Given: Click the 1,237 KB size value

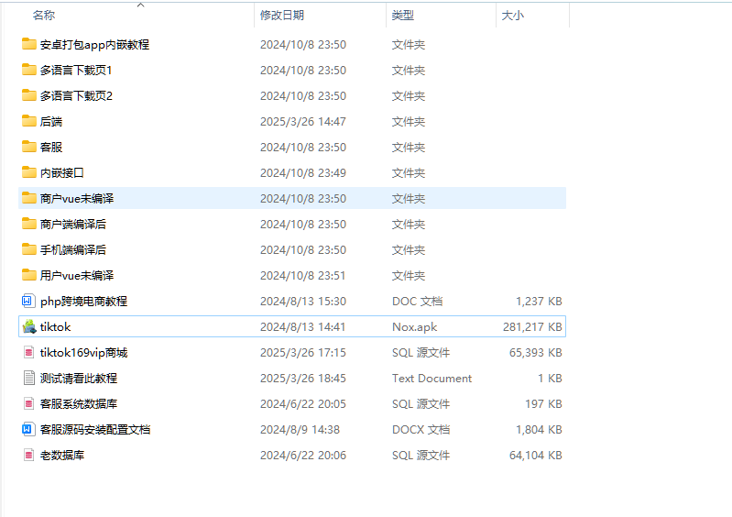Looking at the screenshot, I should click(539, 302).
